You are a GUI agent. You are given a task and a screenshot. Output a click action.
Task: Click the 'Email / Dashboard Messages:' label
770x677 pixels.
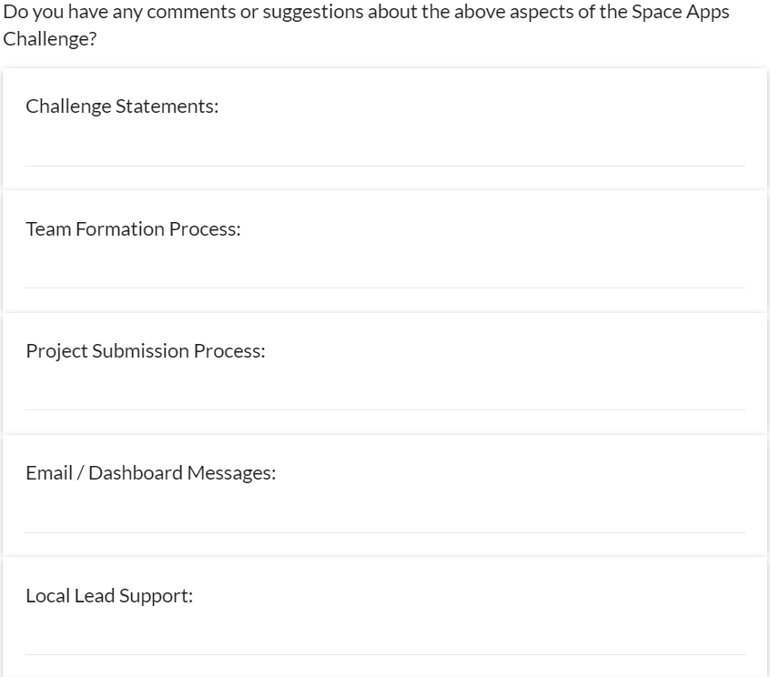(150, 473)
